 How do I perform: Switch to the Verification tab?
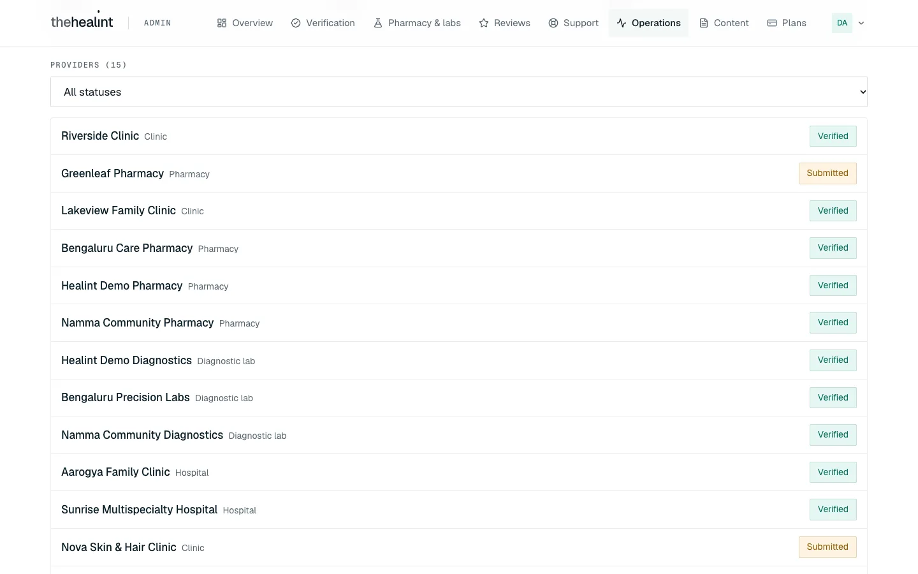(x=323, y=23)
